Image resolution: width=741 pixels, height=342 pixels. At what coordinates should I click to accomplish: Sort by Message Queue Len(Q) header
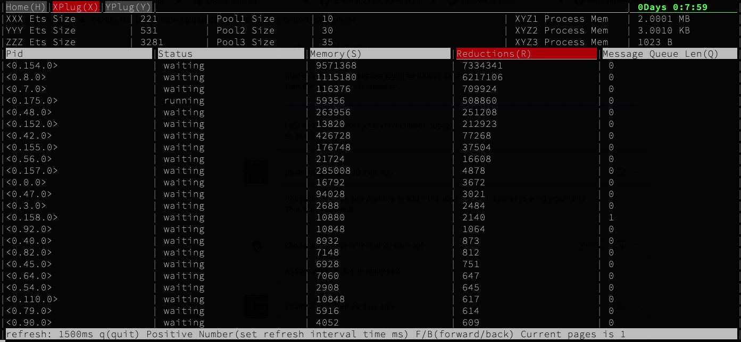point(669,54)
